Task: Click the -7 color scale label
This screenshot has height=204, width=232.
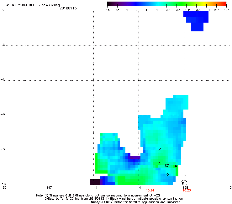Action: click(135, 10)
